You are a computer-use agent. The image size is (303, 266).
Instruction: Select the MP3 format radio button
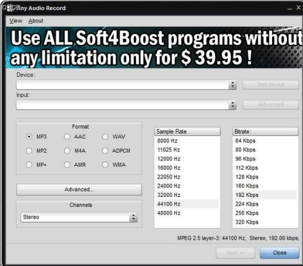[x=29, y=137]
